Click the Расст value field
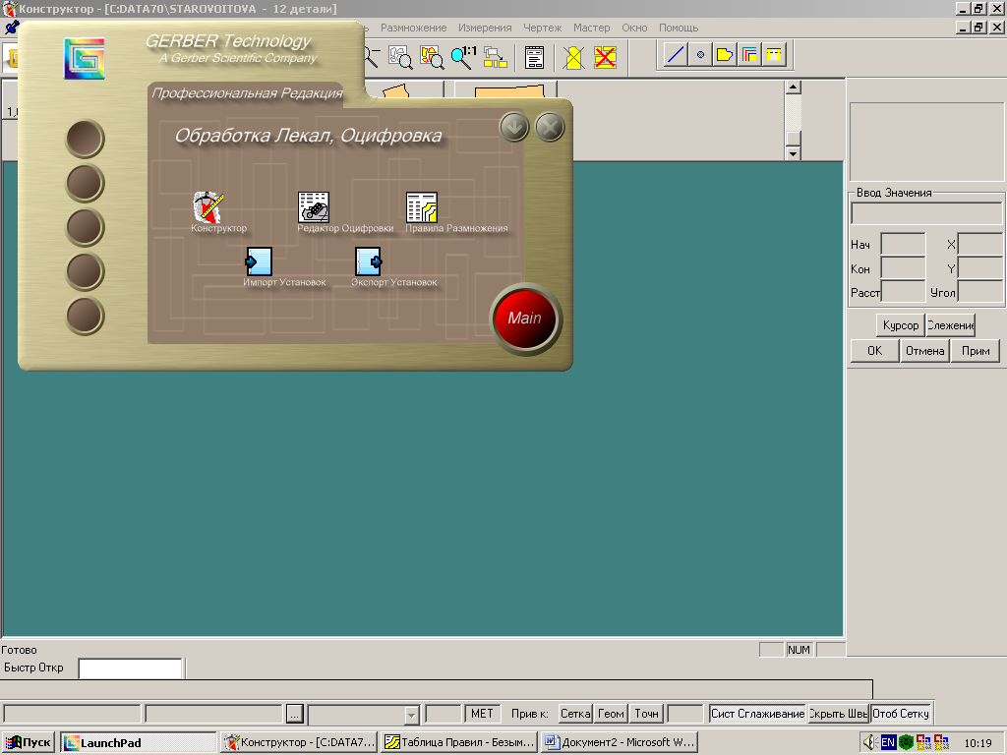This screenshot has width=1007, height=755. [x=903, y=291]
